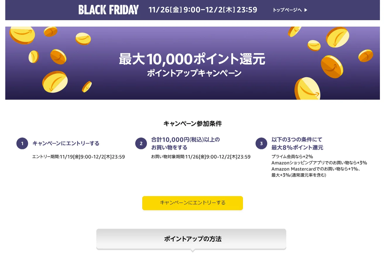Click the 最大10,000ポイント還元 headline on the banner
The width and height of the screenshot is (389, 254).
point(192,59)
